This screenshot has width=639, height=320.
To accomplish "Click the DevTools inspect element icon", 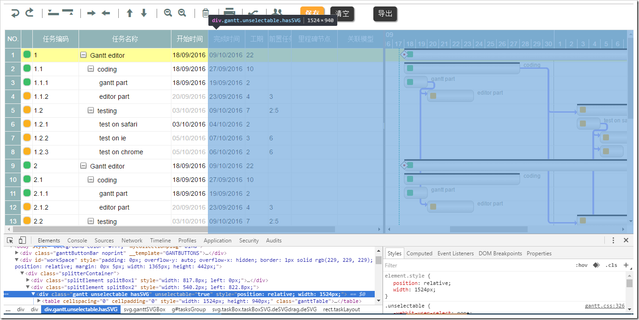I will (x=10, y=240).
